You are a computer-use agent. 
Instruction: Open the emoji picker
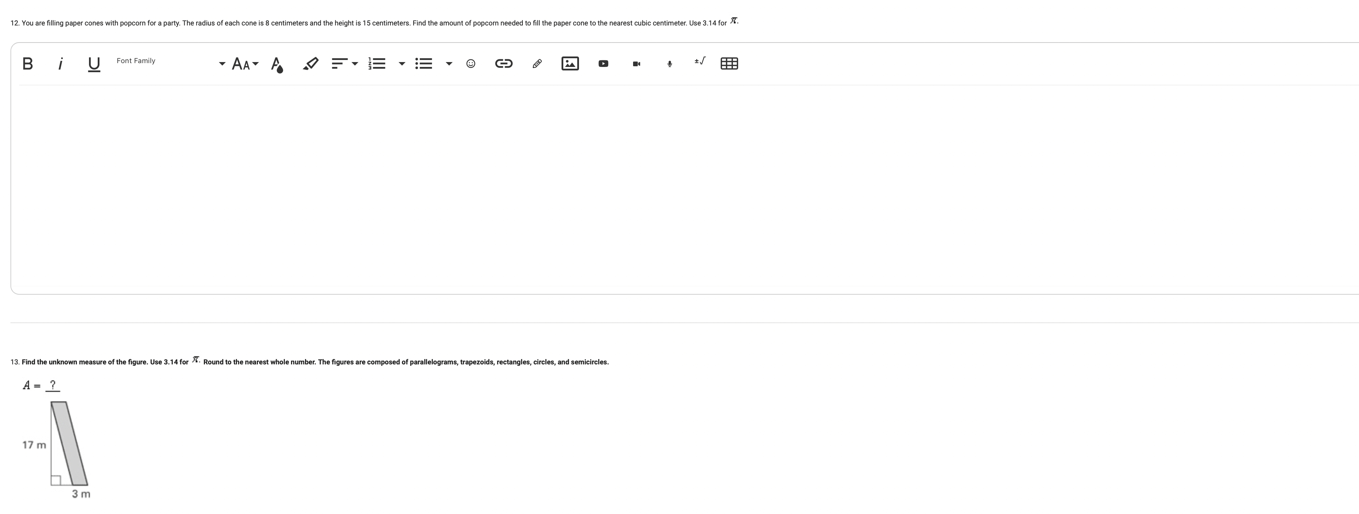[470, 64]
